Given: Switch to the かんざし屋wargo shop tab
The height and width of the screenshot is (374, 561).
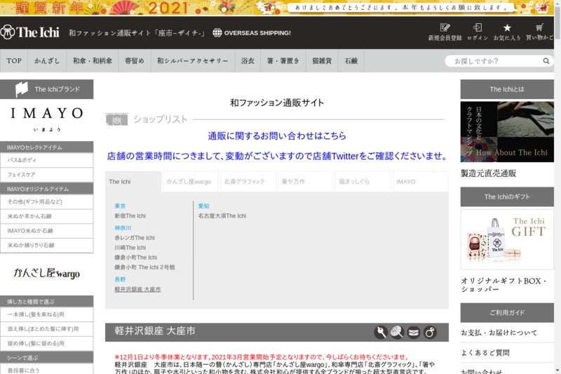Looking at the screenshot, I should (x=189, y=182).
